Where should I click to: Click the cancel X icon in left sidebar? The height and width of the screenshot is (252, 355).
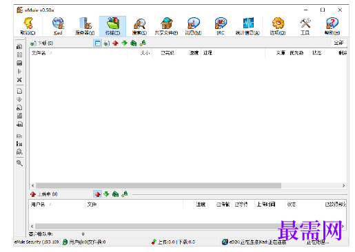click(x=19, y=80)
